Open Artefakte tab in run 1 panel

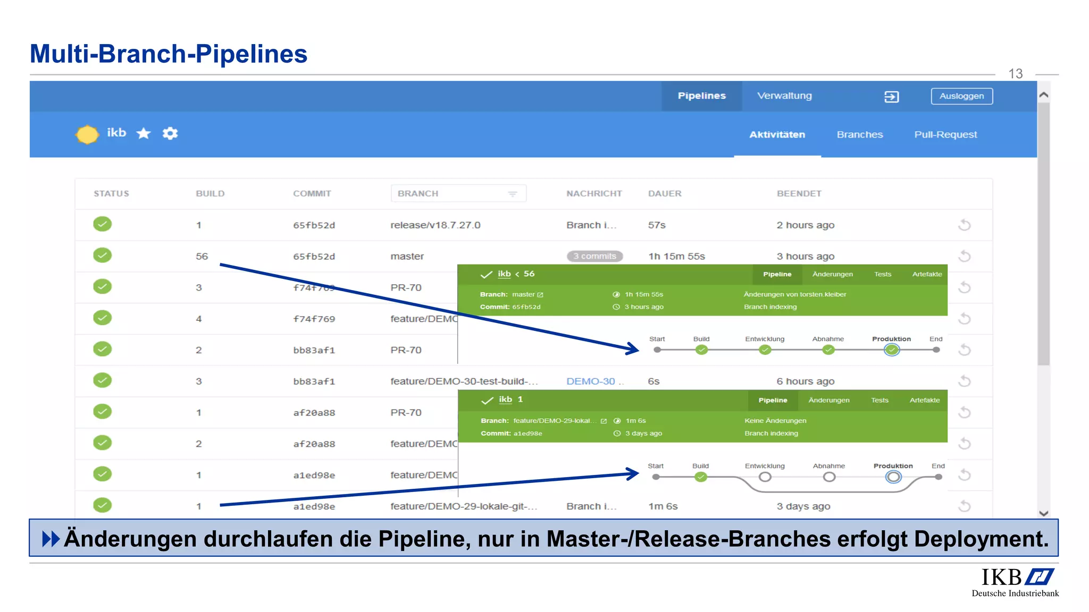(x=925, y=400)
